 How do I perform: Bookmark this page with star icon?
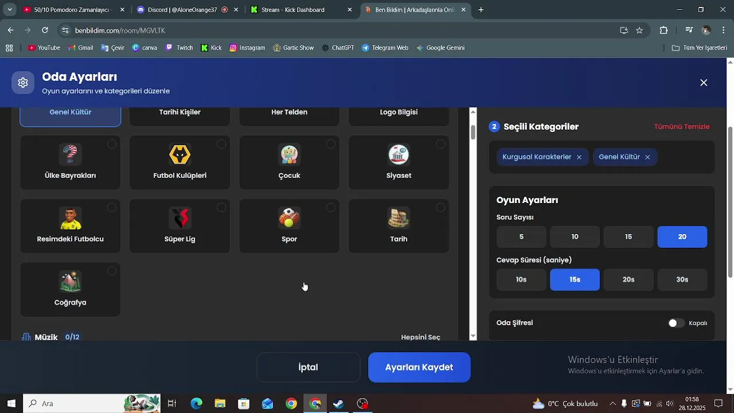coord(639,30)
